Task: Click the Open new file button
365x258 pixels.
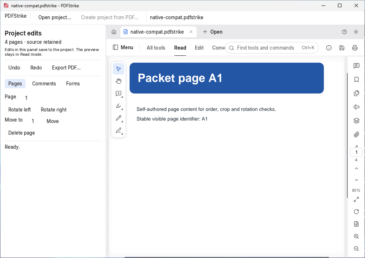Action: click(212, 32)
